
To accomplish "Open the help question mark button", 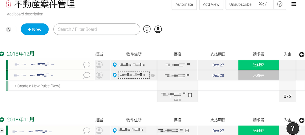I will [x=292, y=128].
